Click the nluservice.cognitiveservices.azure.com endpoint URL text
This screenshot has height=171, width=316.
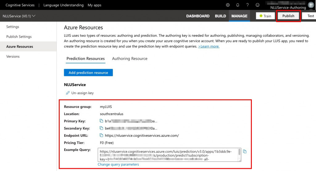coord(142,136)
